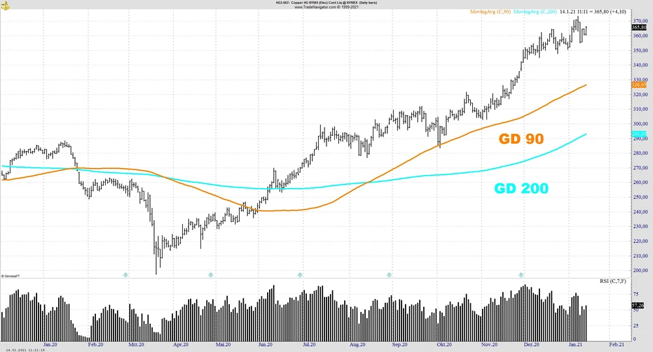Click the cyan GD 200 annotation

(520, 189)
